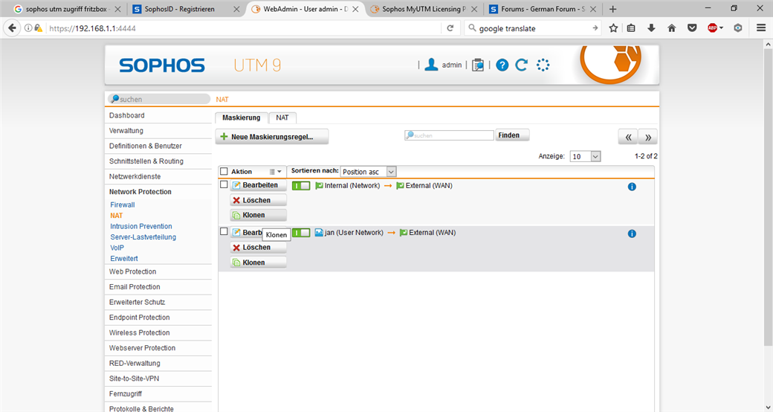Reload page using address bar refresh icon
This screenshot has height=412, width=773.
pyautogui.click(x=450, y=28)
